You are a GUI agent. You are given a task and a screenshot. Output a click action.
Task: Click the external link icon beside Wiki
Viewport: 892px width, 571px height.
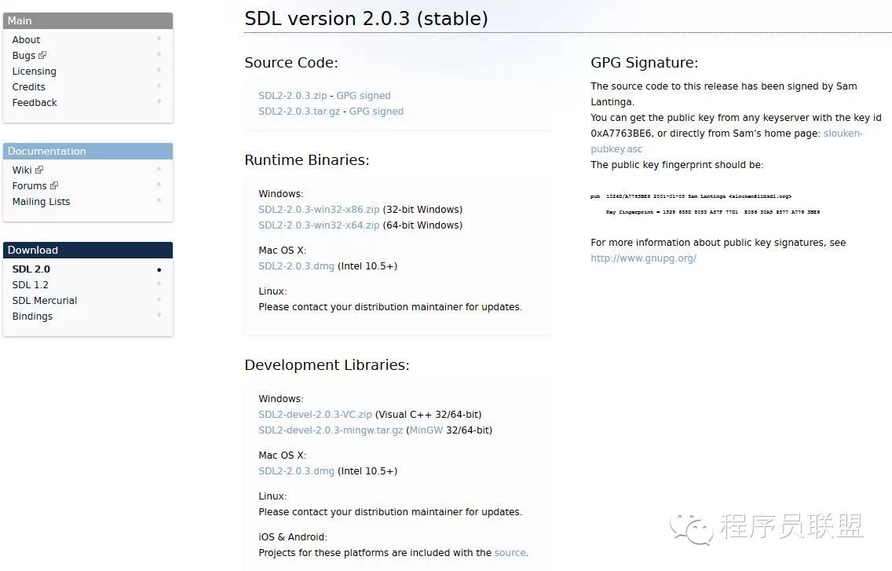[39, 170]
